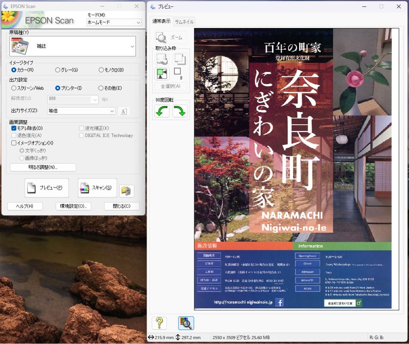Click the densitometer magnifier icon below the preview
Image resolution: width=409 pixels, height=344 pixels.
pyautogui.click(x=186, y=323)
